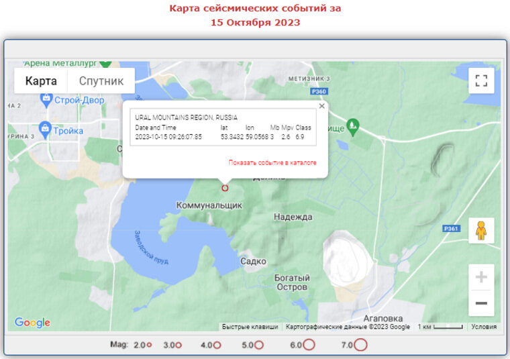510x359 pixels.
Task: Click the longitude value 59.0568
Action: (257, 137)
